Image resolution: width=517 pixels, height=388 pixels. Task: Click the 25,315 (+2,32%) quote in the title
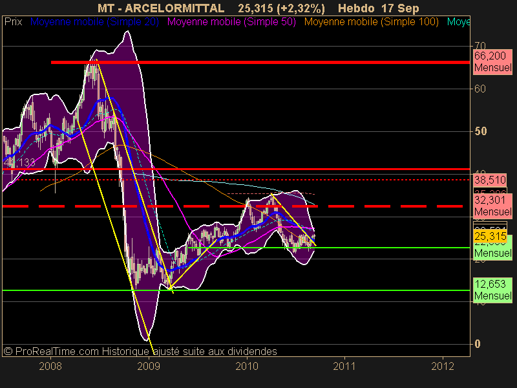click(x=281, y=8)
